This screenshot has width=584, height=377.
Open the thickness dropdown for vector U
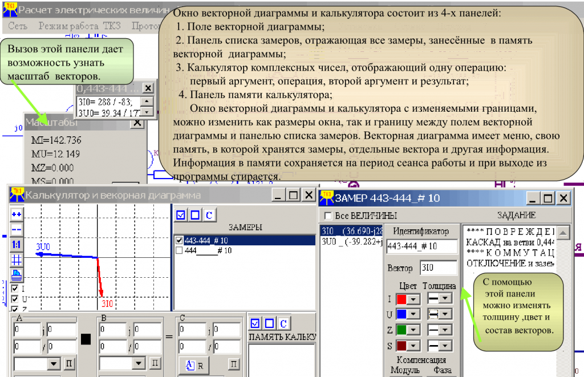pyautogui.click(x=444, y=314)
